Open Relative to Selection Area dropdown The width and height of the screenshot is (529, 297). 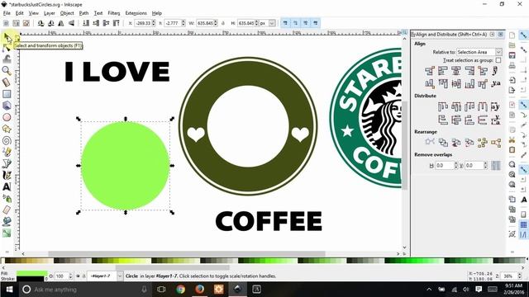point(479,52)
